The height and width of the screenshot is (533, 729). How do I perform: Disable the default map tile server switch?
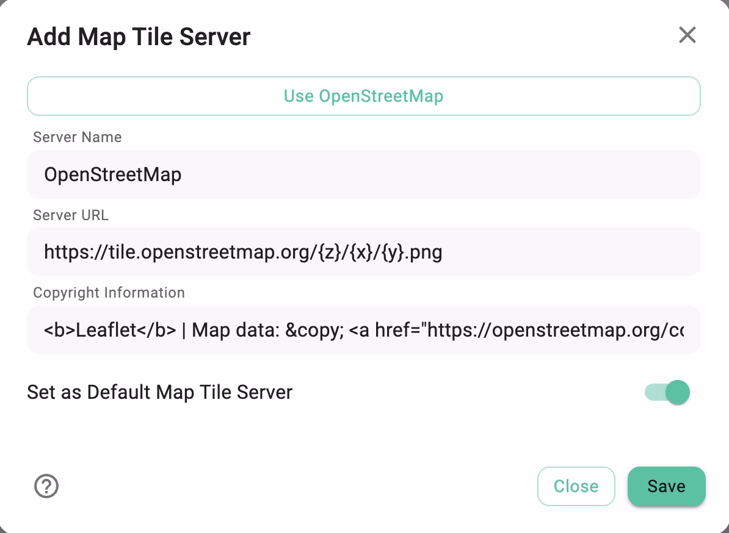coord(666,392)
